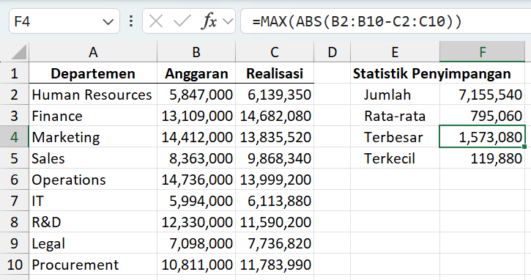Screen dimensions: 531x280
Task: Select the Rata-rata label cell
Action: (395, 116)
